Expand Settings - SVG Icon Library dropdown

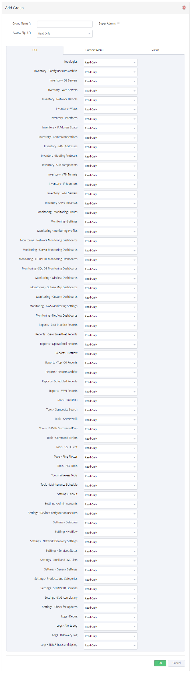coord(111,598)
